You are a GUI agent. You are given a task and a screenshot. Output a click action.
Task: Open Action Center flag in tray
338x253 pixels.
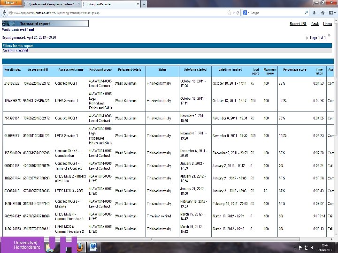[300, 248]
